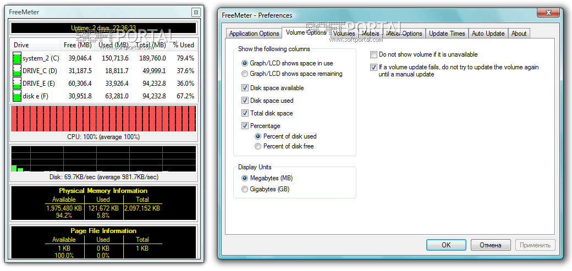Switch to the Meter Options tab

(404, 34)
